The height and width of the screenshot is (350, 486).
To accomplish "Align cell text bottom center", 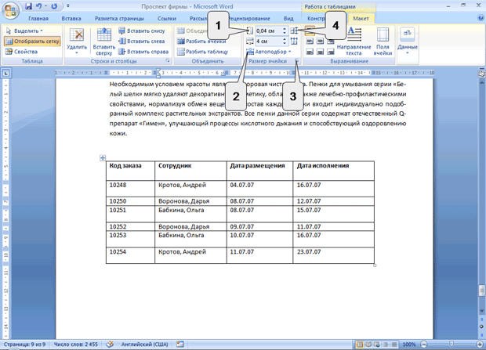I will point(320,52).
